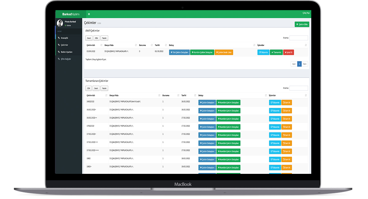Viewport: 368px width, 199px height.
Task: Sort completed table by Dosya Yolu column
Action: pyautogui.click(x=134, y=95)
